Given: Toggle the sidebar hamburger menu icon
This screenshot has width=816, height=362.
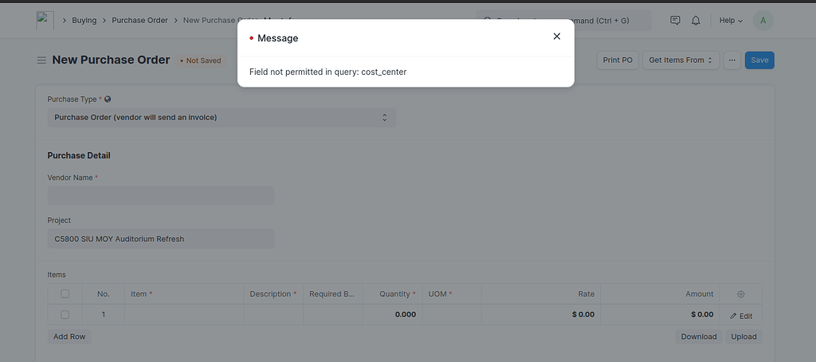Looking at the screenshot, I should click(x=41, y=60).
